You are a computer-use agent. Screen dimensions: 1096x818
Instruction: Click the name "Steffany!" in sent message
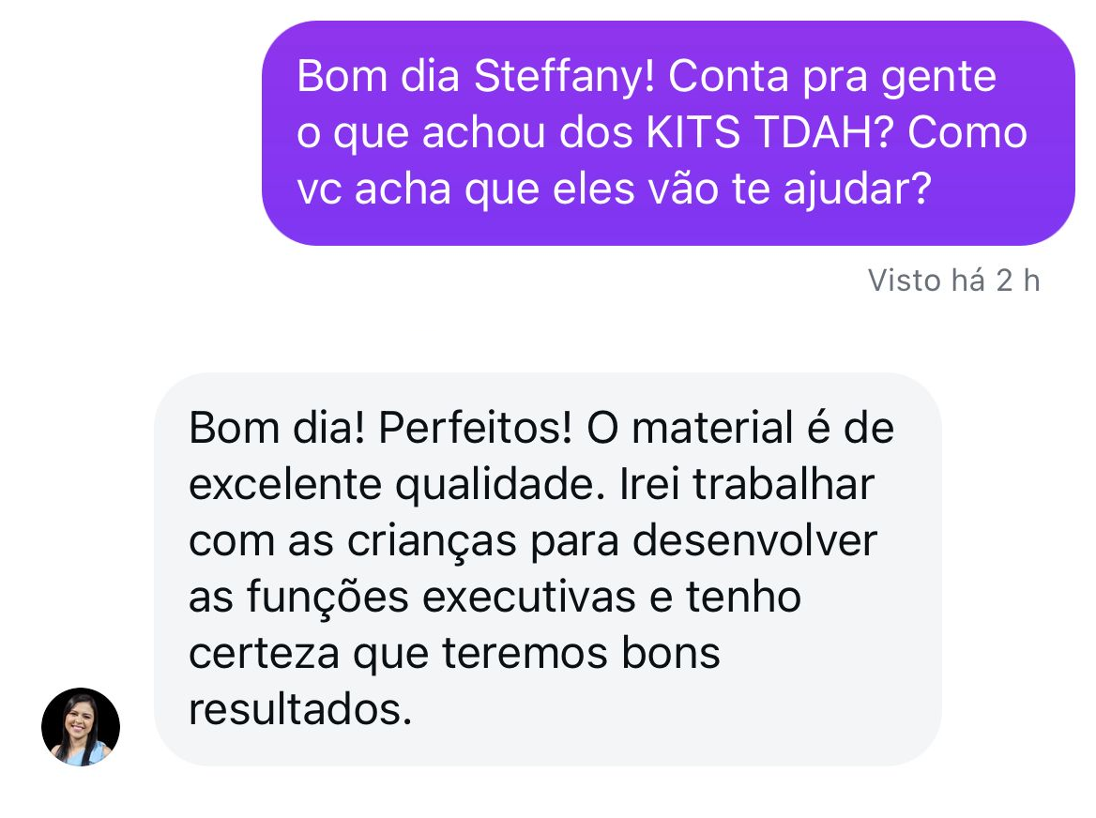pos(563,77)
